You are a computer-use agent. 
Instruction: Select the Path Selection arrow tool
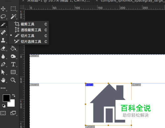coord(3,72)
